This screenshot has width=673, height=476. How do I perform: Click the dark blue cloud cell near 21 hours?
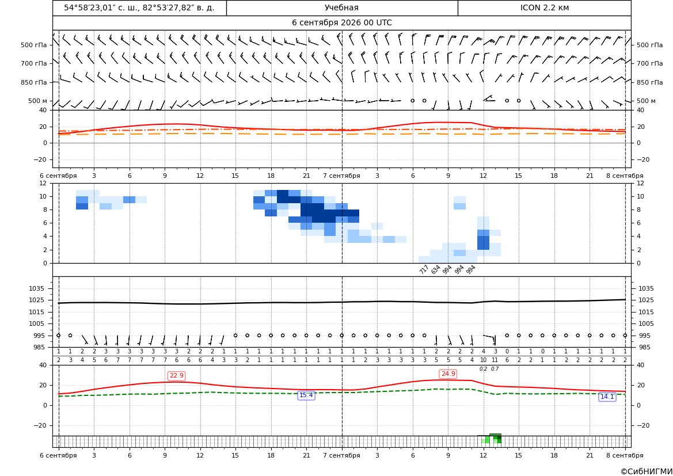(318, 213)
